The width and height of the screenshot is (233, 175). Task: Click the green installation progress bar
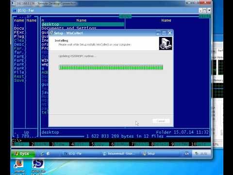111,68
